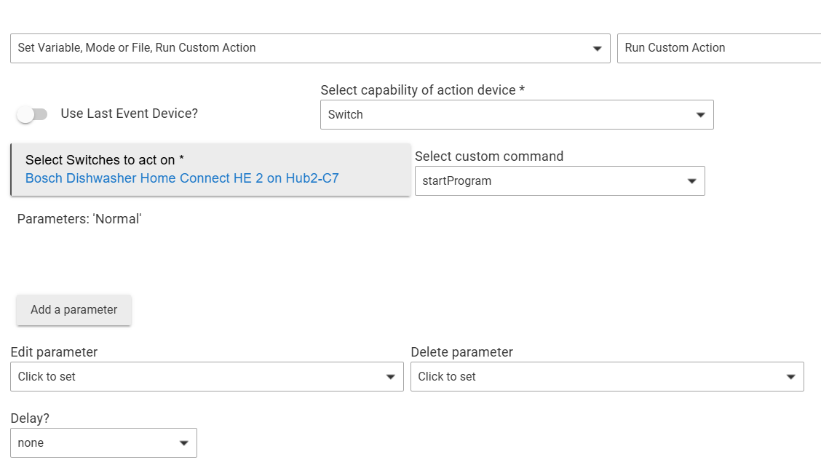Open Delete parameter 'Click to set' field
This screenshot has width=821, height=473.
pyautogui.click(x=597, y=377)
